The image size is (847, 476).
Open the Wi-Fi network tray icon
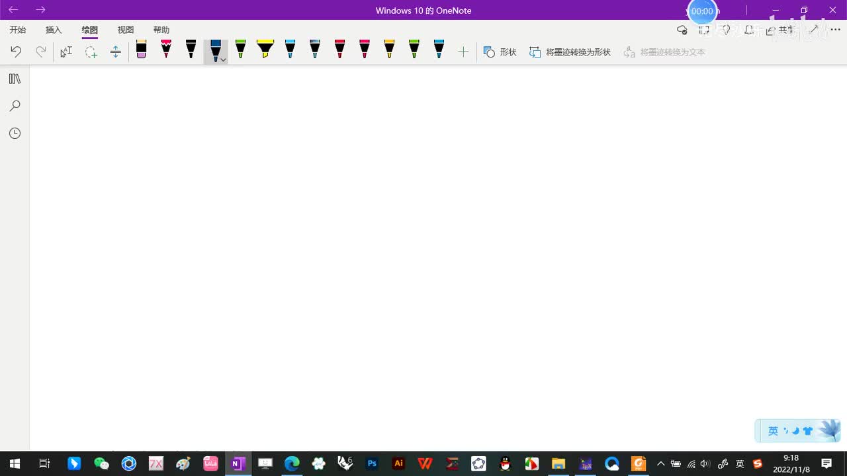(x=691, y=463)
